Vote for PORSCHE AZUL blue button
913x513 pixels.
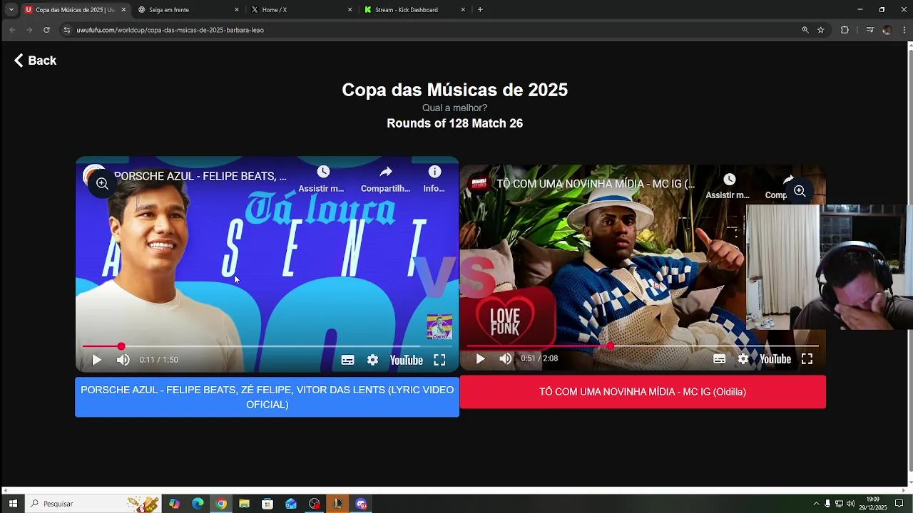pos(267,397)
